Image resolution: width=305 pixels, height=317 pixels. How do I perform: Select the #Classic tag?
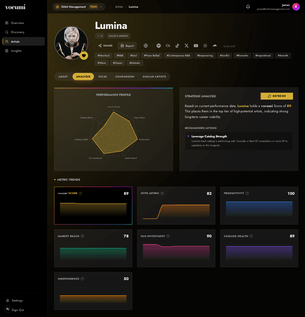118,63
